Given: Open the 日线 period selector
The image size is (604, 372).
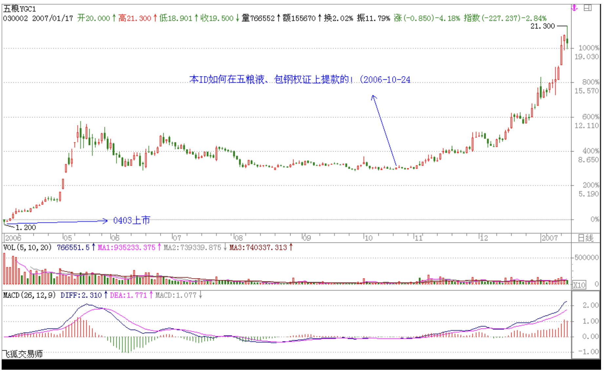Looking at the screenshot, I should coord(585,238).
